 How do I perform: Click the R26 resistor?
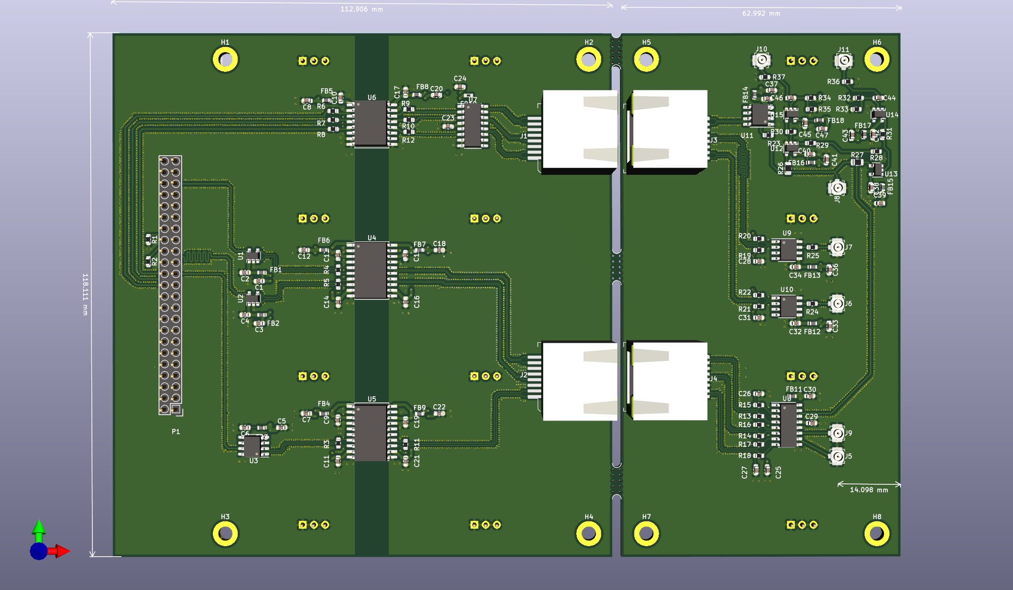pyautogui.click(x=789, y=168)
